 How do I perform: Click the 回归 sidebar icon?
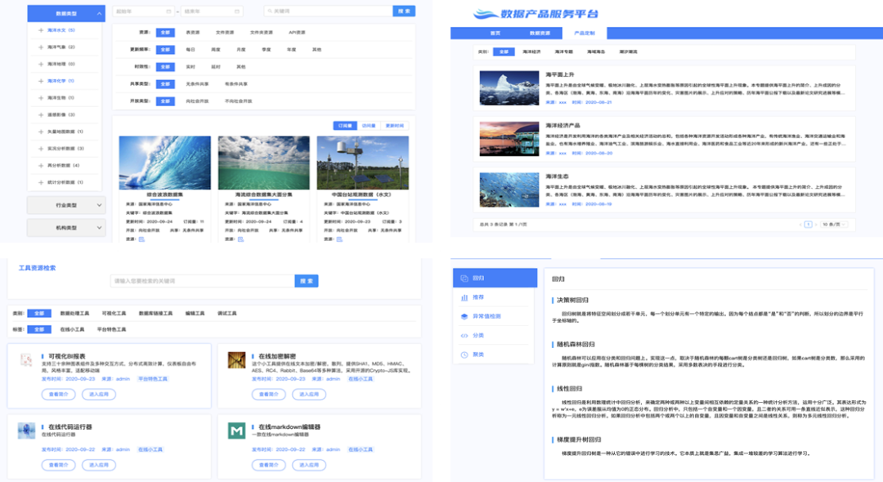464,278
